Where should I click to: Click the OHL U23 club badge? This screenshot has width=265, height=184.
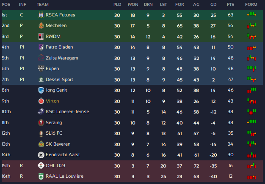tap(41, 165)
